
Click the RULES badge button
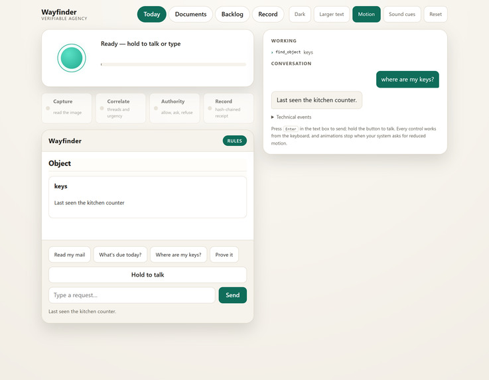[x=234, y=141]
